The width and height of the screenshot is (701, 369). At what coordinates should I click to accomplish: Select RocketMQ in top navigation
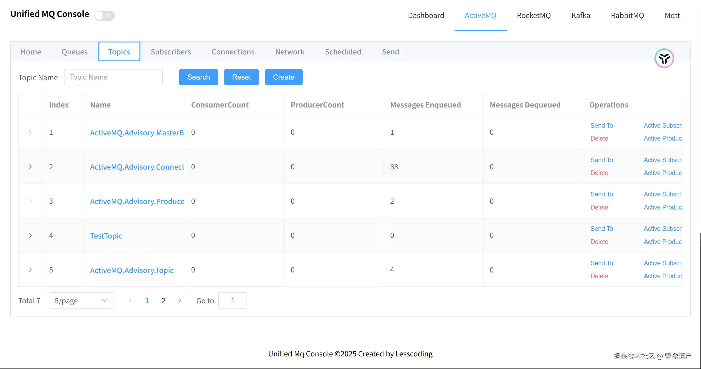[534, 16]
